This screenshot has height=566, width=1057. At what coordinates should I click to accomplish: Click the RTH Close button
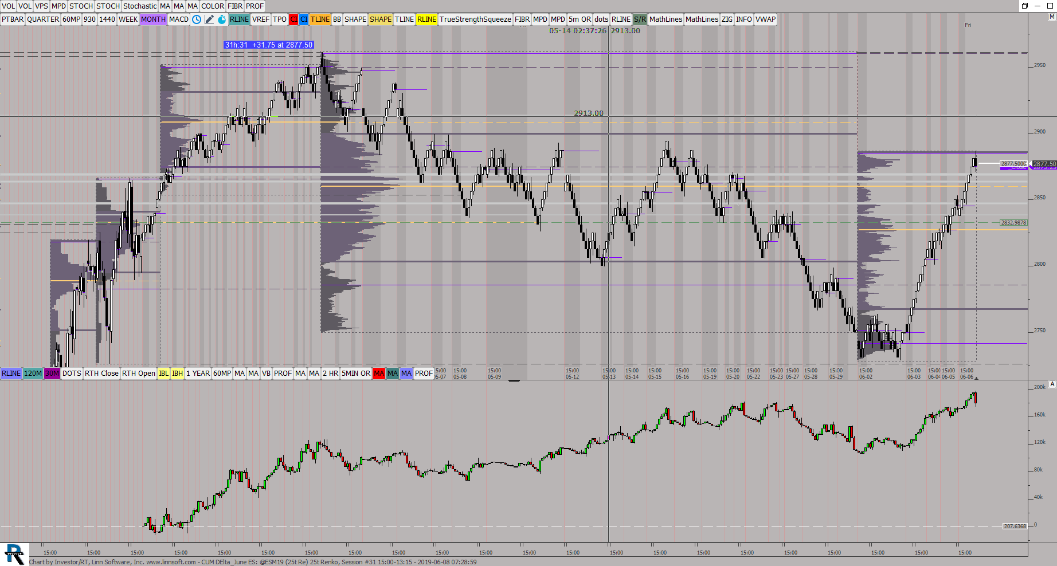point(101,374)
